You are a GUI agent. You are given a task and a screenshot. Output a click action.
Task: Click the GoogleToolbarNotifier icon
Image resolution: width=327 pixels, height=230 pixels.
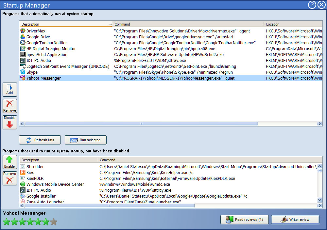[23, 43]
